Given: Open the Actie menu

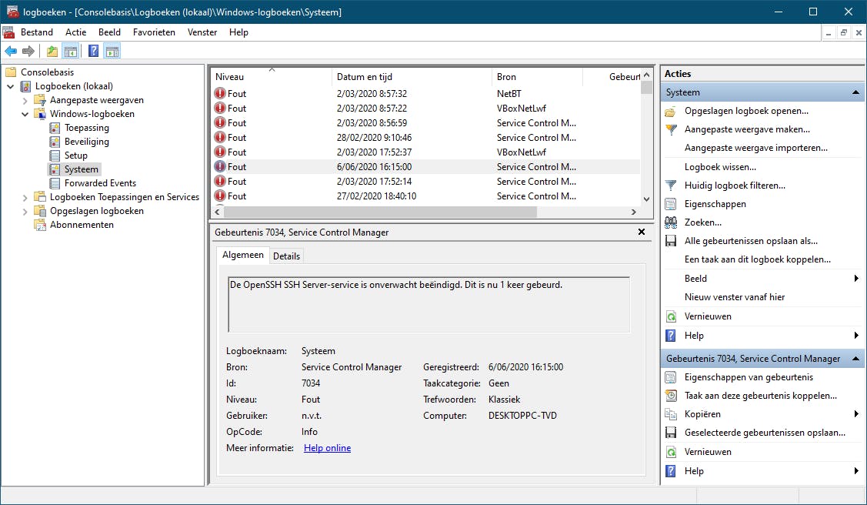Looking at the screenshot, I should click(x=75, y=32).
